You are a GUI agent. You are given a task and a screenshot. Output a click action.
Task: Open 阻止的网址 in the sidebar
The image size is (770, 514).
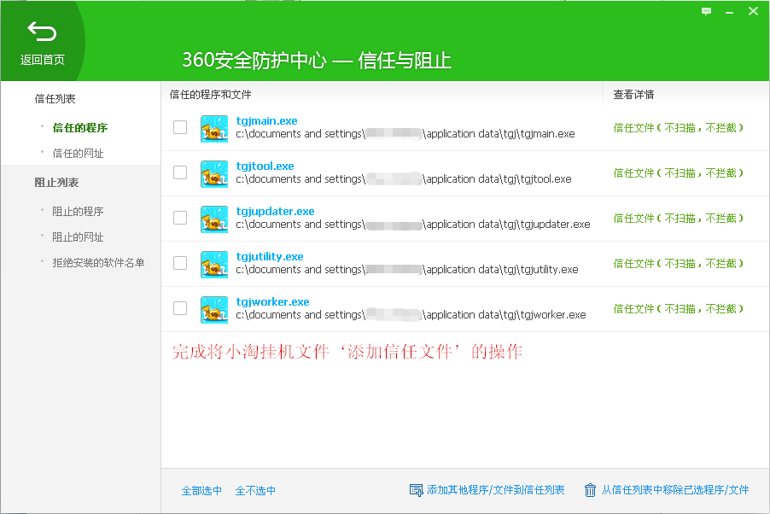coord(78,237)
